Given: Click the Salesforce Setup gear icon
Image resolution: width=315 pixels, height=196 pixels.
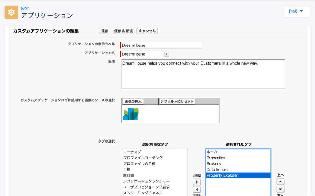Looking at the screenshot, I should coord(11,12).
